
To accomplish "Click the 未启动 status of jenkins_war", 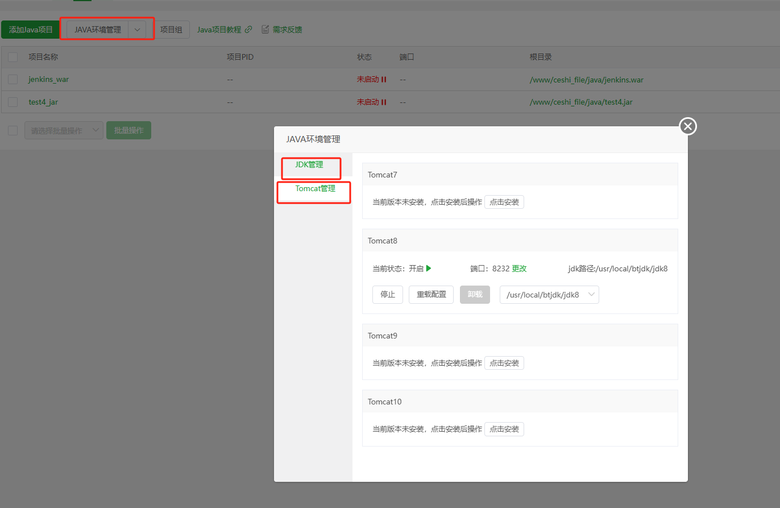I will pos(368,80).
